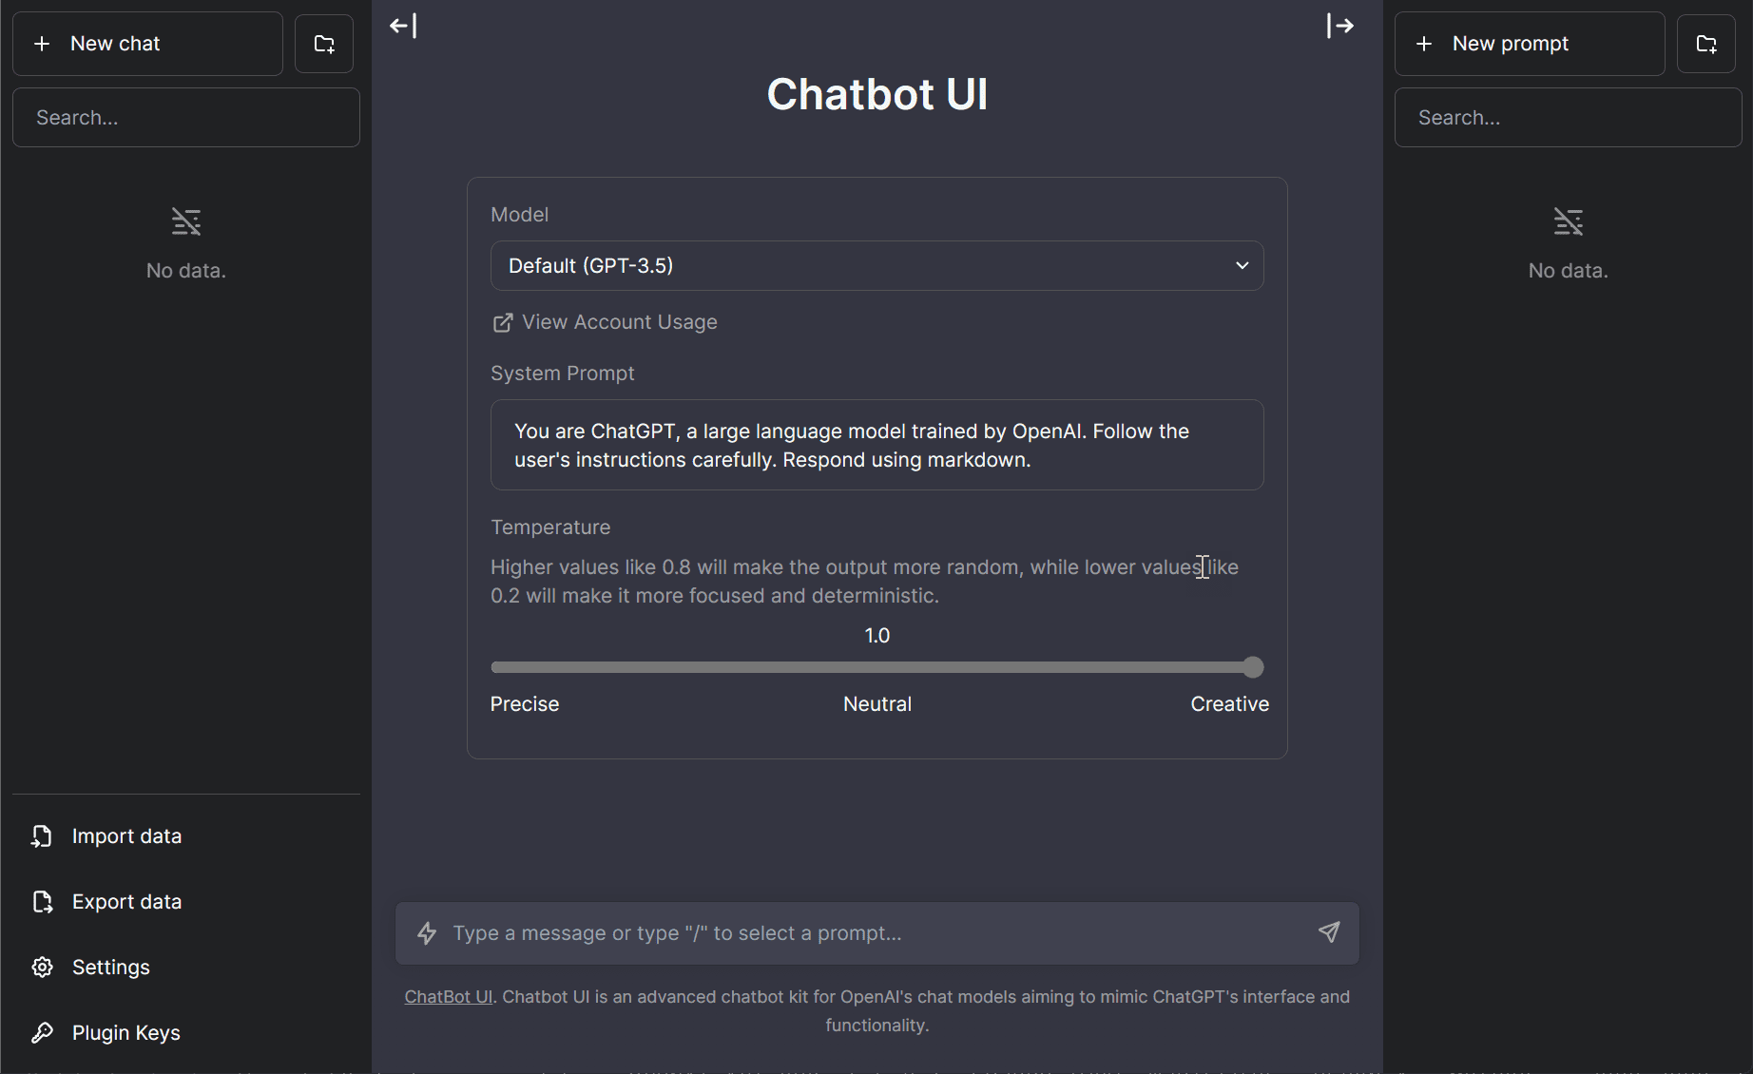Collapse the right prompt sidebar

1339,26
